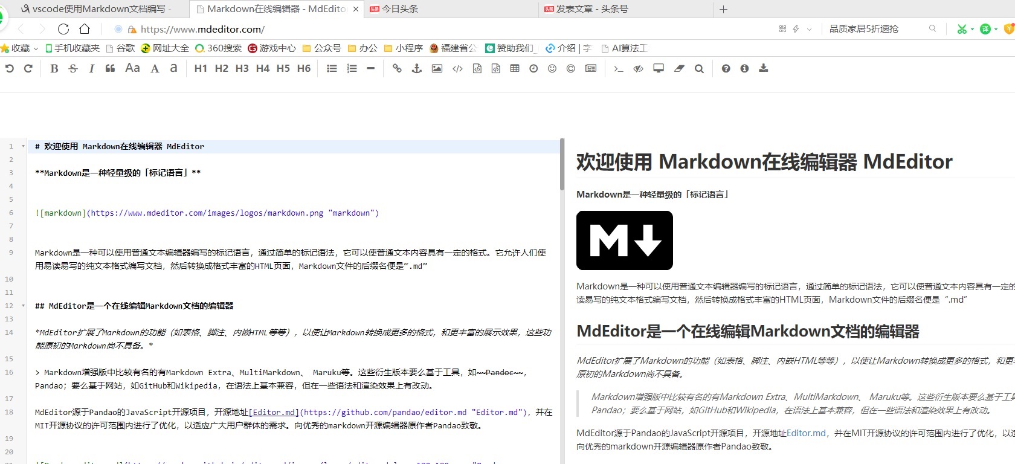This screenshot has height=464, width=1015.
Task: Collapse line 1 heading fold arrow
Action: pyautogui.click(x=24, y=146)
